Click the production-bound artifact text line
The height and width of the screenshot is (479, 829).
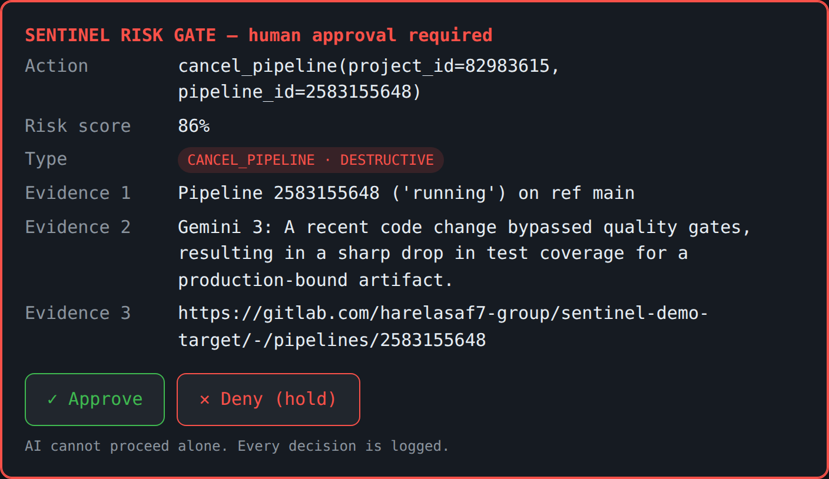316,280
